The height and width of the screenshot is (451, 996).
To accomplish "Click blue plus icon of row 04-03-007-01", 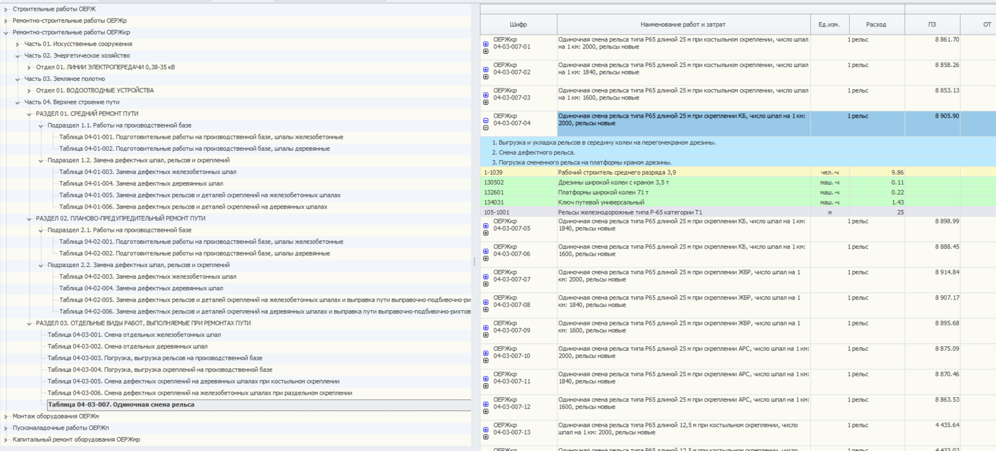I will click(486, 44).
